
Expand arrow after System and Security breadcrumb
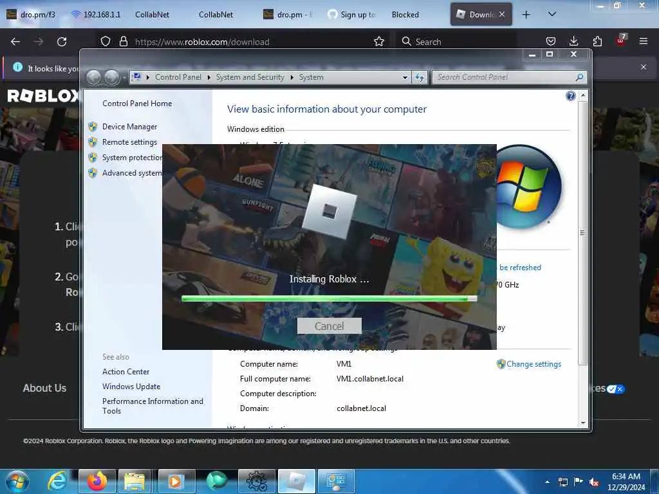(x=292, y=77)
